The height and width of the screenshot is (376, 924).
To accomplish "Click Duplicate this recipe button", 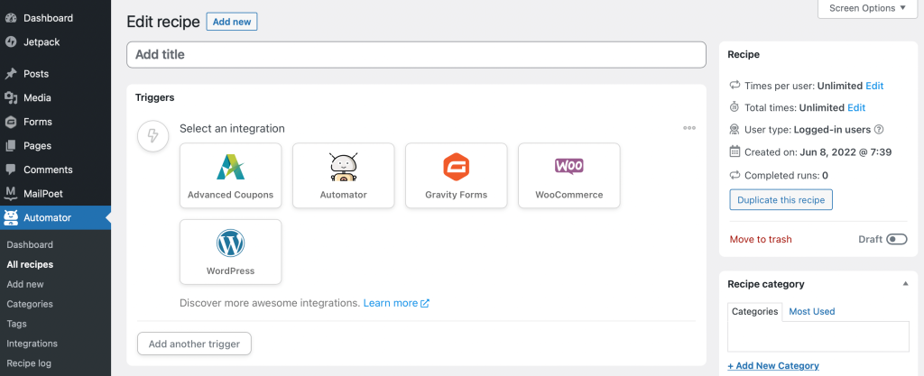I will 781,200.
